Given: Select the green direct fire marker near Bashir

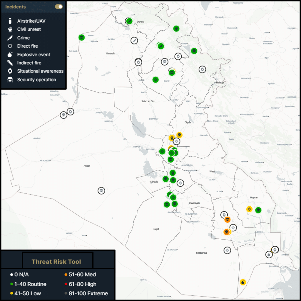Looking at the screenshot, I should pos(155,80).
